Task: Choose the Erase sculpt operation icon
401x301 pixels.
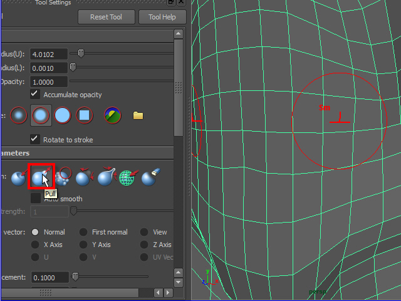Action: 148,177
